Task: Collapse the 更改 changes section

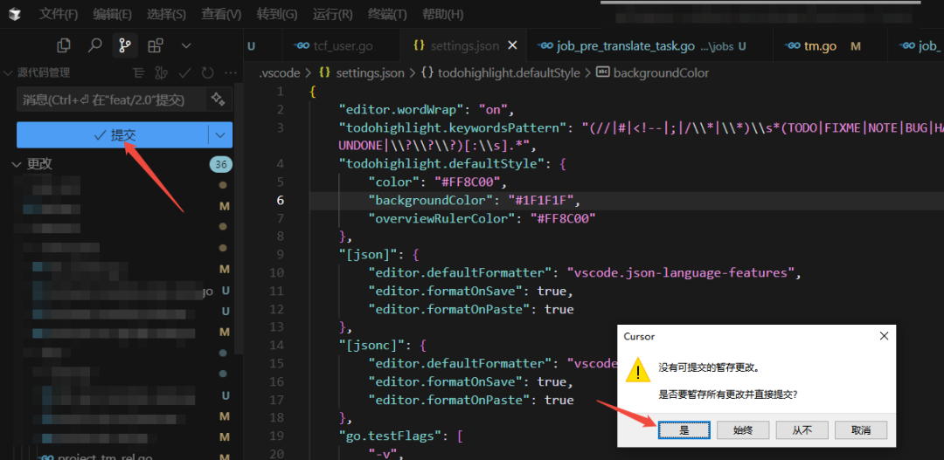Action: [17, 164]
